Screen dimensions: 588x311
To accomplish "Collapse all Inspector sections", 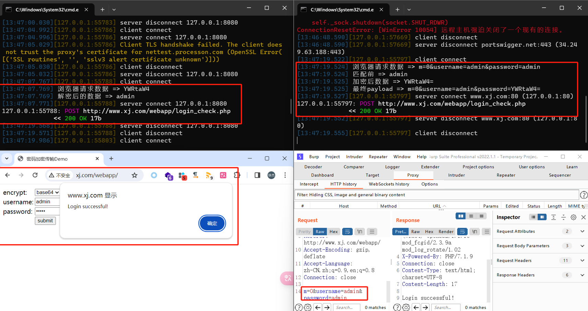I will click(x=563, y=217).
